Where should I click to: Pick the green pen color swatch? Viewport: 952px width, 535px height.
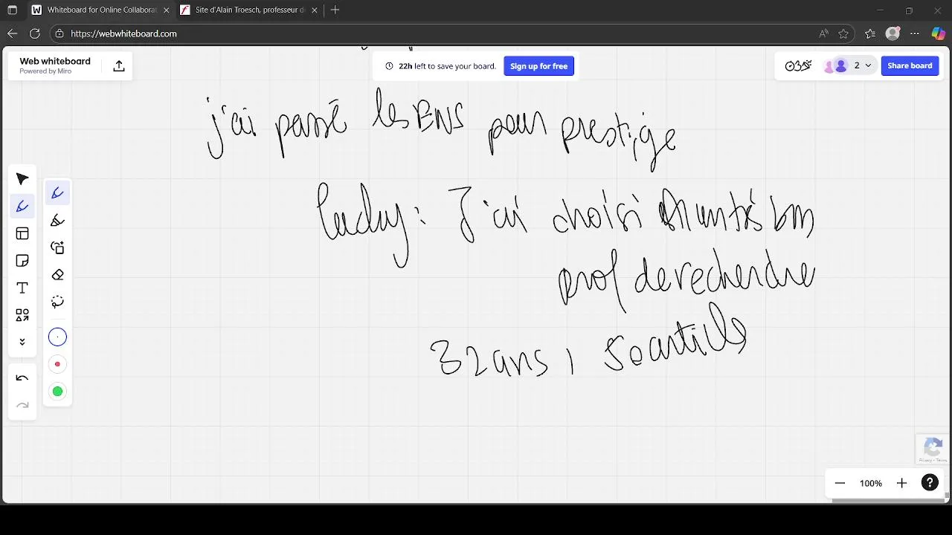tap(57, 392)
